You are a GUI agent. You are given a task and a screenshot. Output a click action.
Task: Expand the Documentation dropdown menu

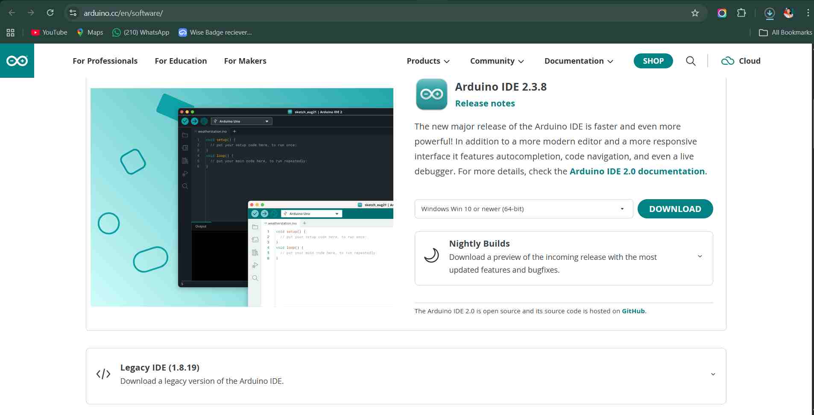tap(579, 61)
